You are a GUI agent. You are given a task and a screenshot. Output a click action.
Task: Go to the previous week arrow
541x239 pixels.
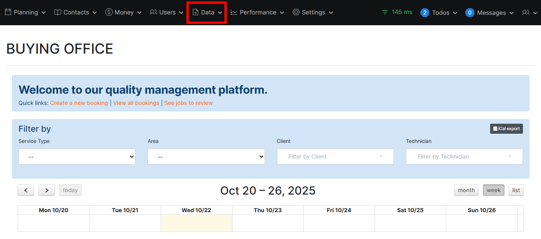click(x=26, y=190)
